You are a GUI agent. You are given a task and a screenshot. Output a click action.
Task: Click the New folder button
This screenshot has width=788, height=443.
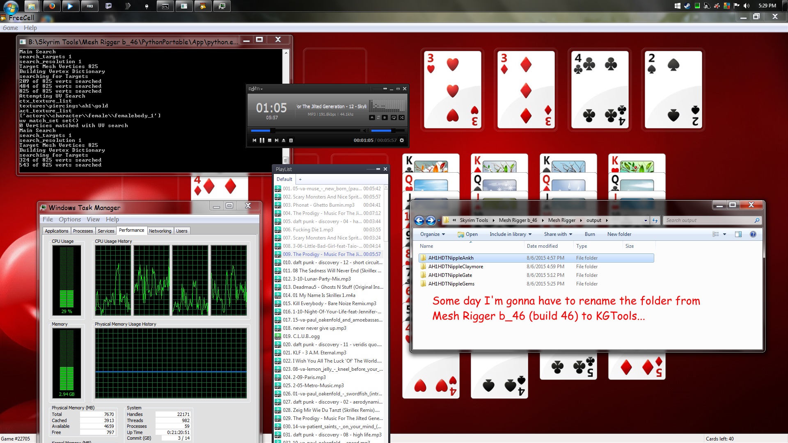click(619, 234)
